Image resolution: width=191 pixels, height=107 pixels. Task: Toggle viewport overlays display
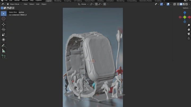[168, 4]
